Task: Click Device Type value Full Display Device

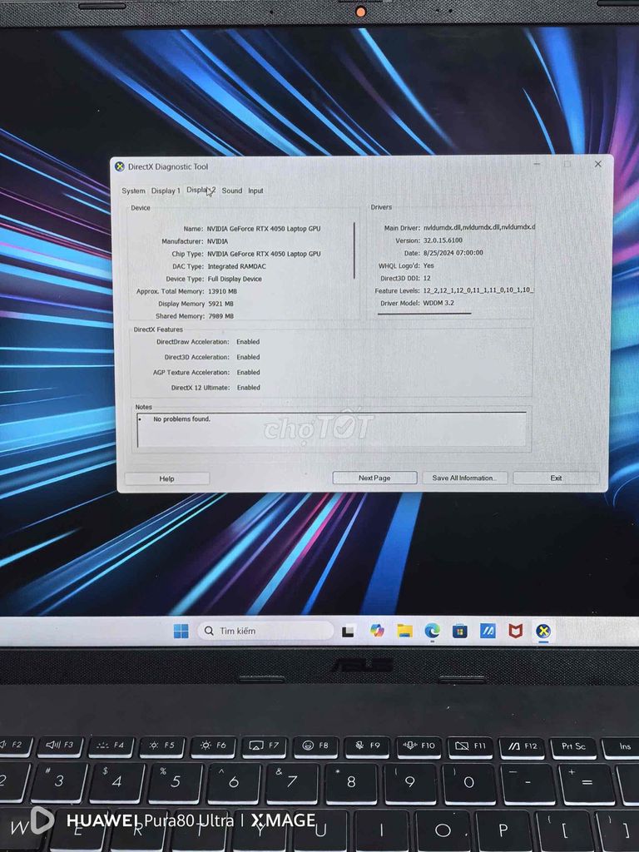Action: (234, 279)
